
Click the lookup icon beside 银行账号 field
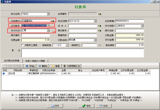(x=100, y=31)
